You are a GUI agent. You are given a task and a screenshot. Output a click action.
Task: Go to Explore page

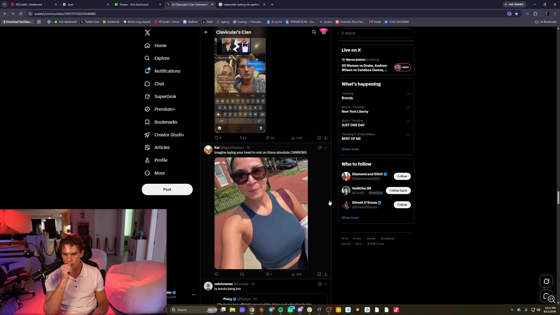point(157,58)
